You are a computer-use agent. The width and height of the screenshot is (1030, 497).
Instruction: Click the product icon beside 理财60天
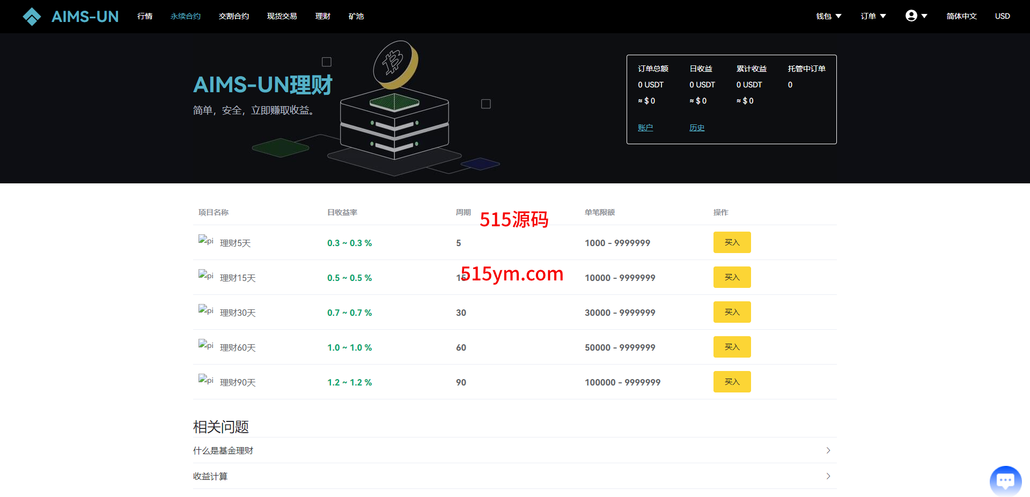(x=205, y=346)
